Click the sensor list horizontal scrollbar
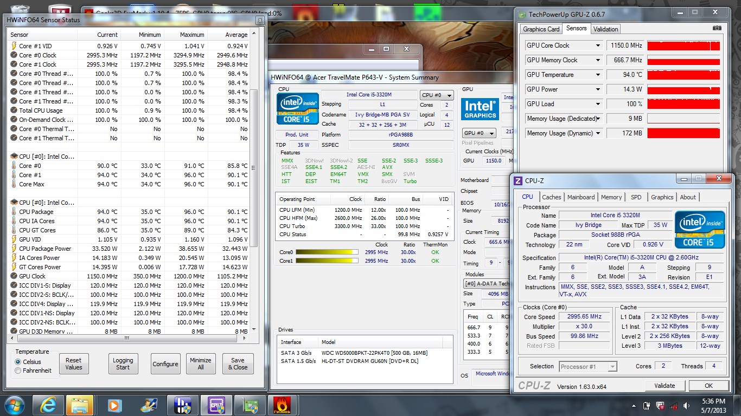 coord(127,339)
